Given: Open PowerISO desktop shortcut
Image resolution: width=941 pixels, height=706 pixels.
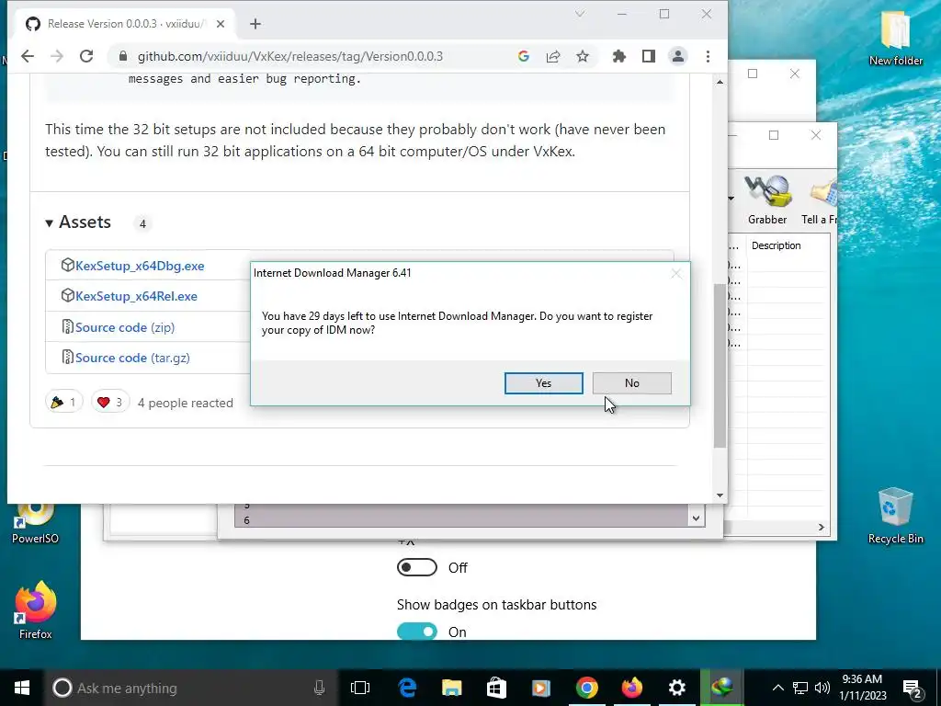Looking at the screenshot, I should (x=36, y=524).
